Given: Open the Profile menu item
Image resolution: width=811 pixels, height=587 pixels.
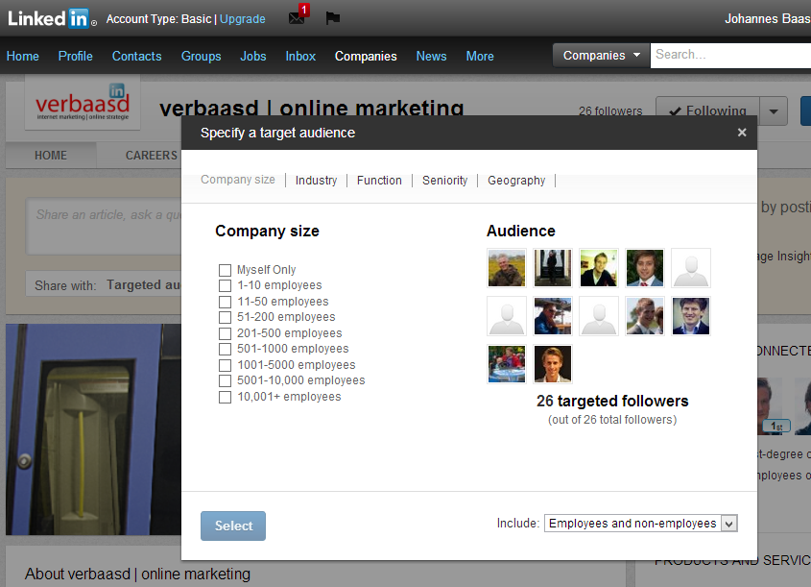Looking at the screenshot, I should point(76,56).
